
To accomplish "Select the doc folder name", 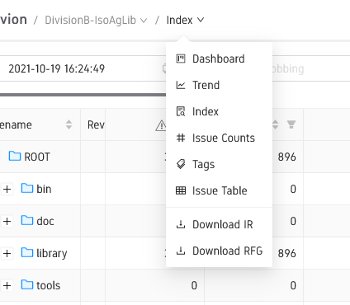I will coord(45,221).
